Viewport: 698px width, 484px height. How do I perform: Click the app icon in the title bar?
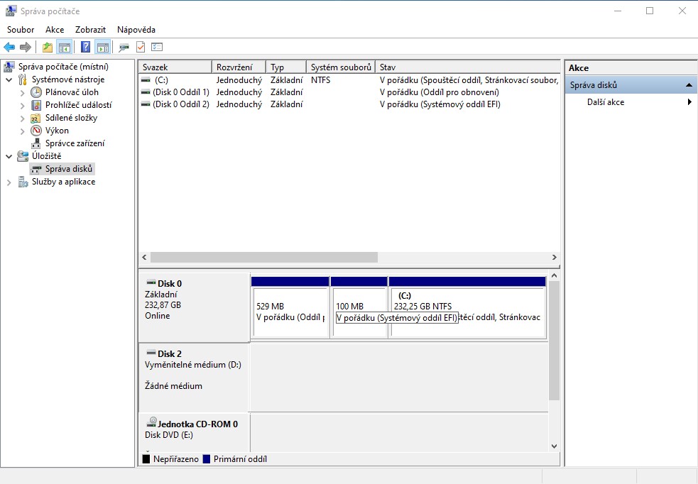click(x=11, y=11)
